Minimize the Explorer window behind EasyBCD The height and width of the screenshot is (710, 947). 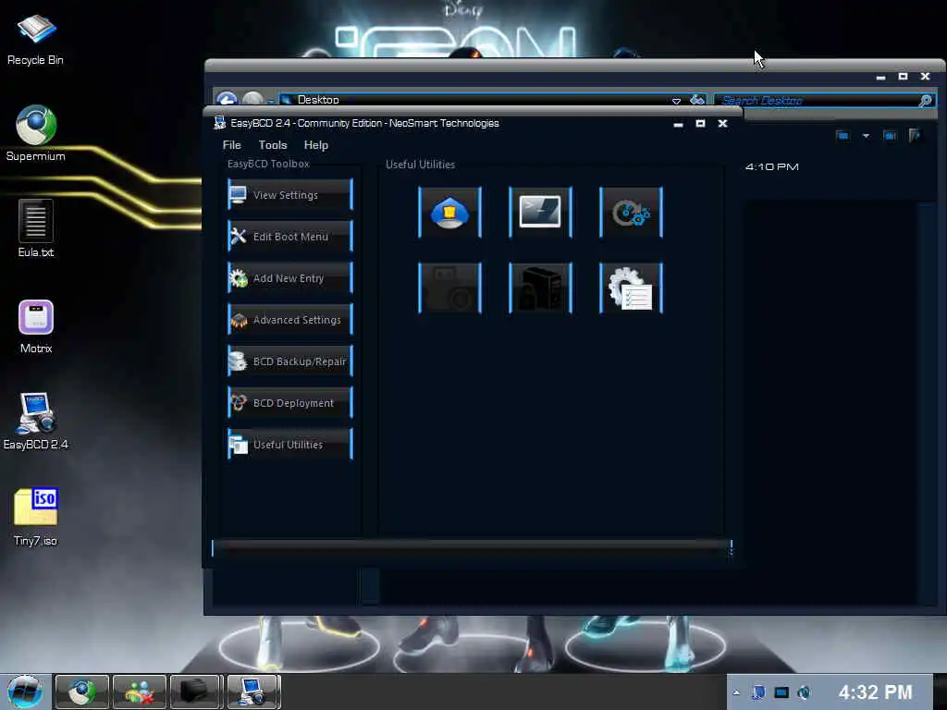(x=880, y=78)
